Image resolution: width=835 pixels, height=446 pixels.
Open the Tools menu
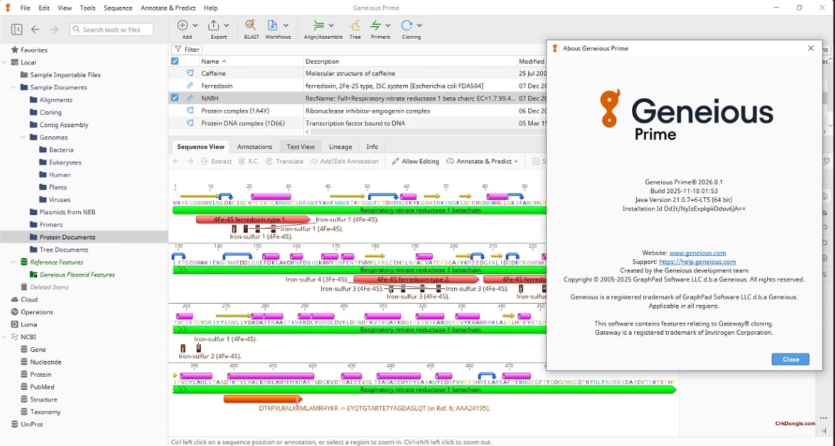[88, 8]
